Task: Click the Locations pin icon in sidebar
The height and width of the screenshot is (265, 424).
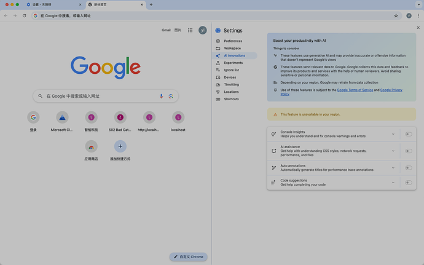Action: pos(218,92)
